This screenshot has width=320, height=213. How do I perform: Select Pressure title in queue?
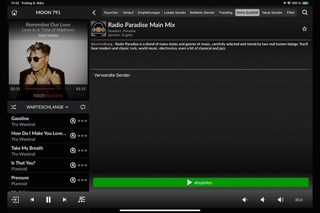(x=20, y=178)
